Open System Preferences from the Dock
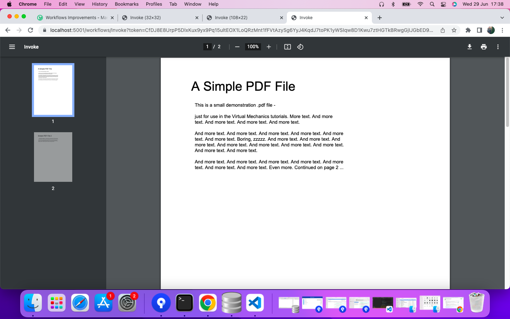 pyautogui.click(x=127, y=303)
